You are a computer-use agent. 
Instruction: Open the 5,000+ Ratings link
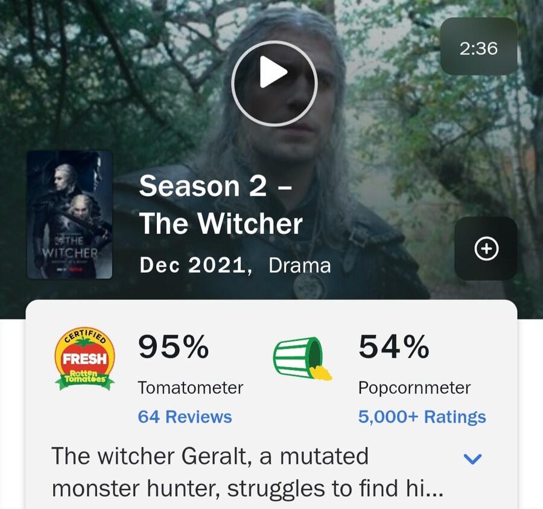[422, 417]
